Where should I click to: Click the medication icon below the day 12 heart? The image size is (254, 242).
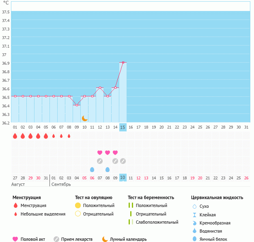click(x=100, y=161)
